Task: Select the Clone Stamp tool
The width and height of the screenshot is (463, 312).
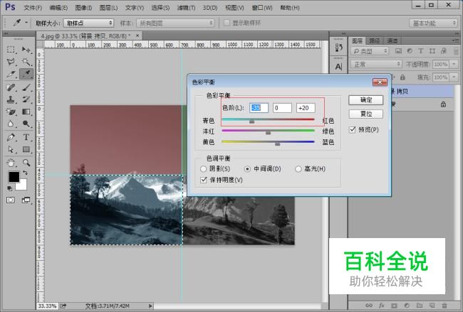Action: pyautogui.click(x=11, y=99)
